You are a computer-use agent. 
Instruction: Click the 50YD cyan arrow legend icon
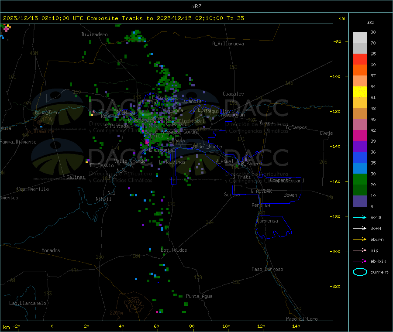(x=360, y=217)
